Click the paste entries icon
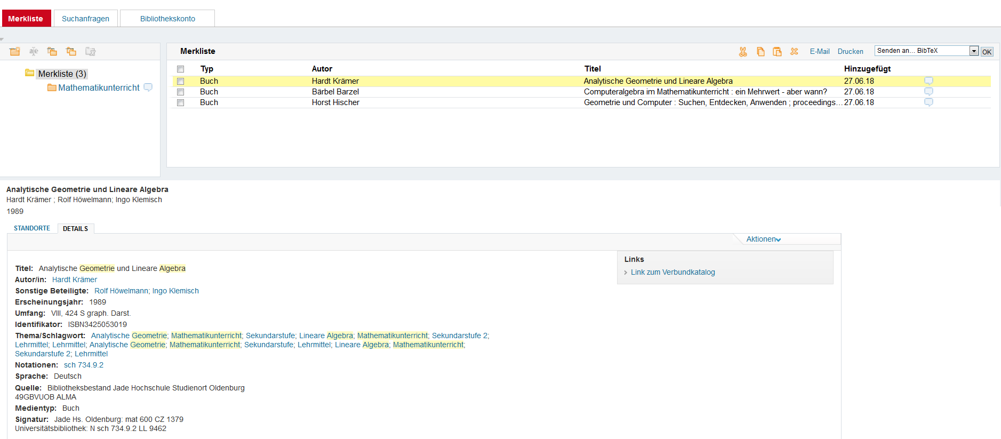The height and width of the screenshot is (439, 1001). 777,52
